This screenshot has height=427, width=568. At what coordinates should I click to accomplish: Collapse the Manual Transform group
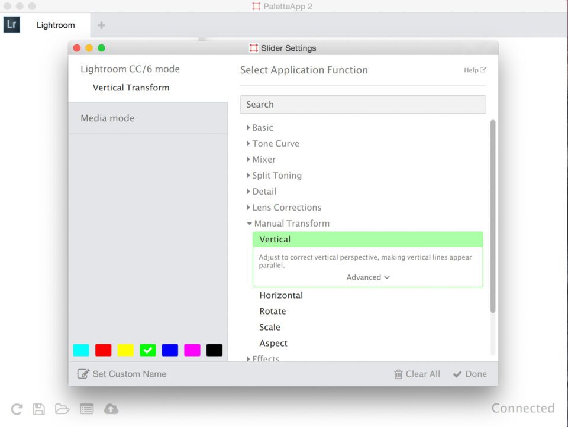click(x=288, y=224)
